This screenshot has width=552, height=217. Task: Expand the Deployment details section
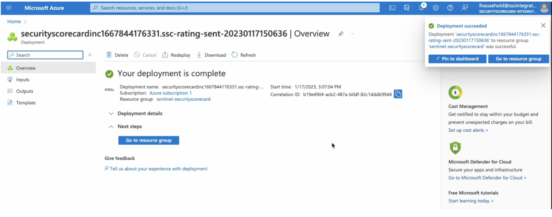click(x=135, y=113)
